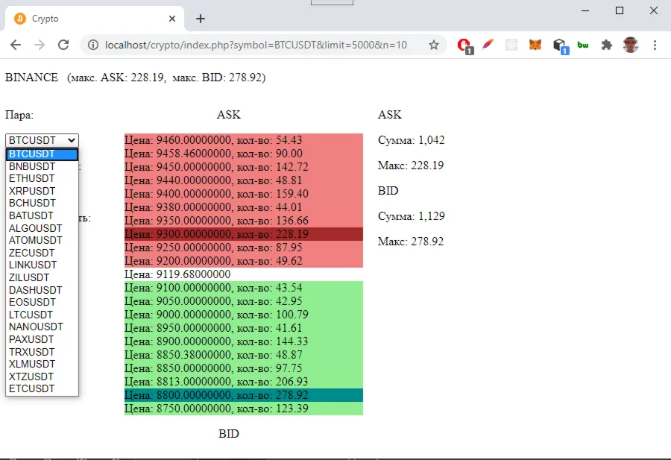Select the Crypto tab

click(95, 19)
